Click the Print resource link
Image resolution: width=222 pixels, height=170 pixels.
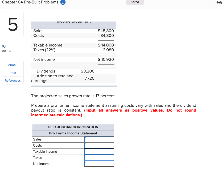13,73
